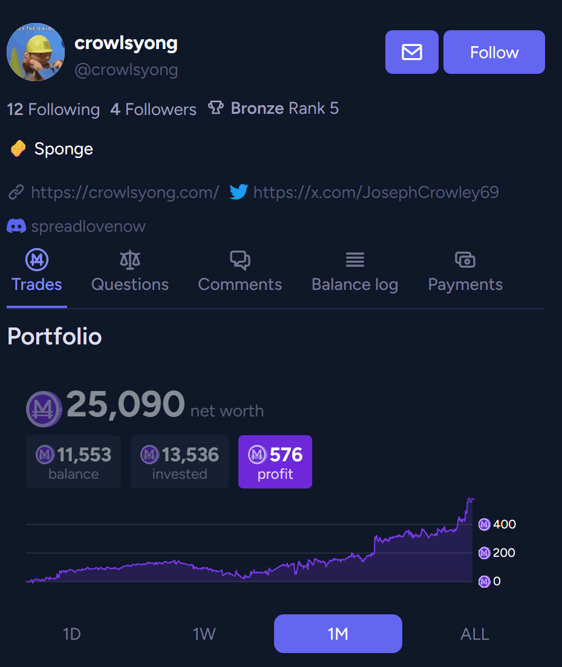Follow crowlsyong with the Follow button

[x=494, y=52]
